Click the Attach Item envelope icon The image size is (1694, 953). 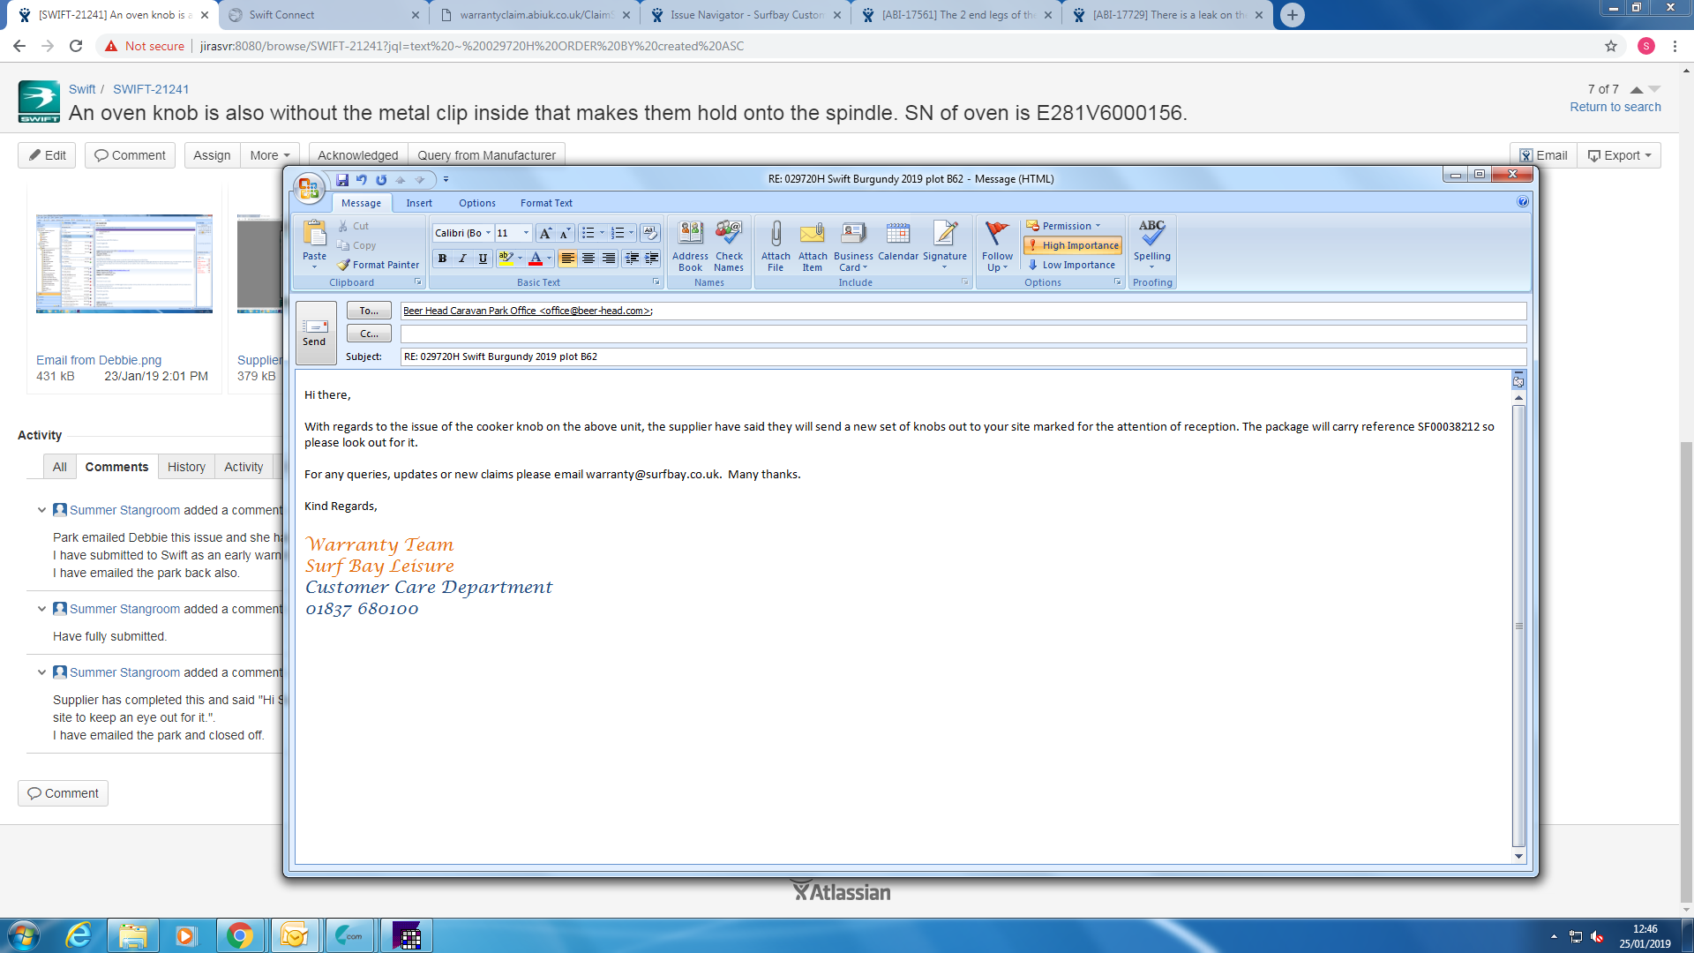[812, 235]
